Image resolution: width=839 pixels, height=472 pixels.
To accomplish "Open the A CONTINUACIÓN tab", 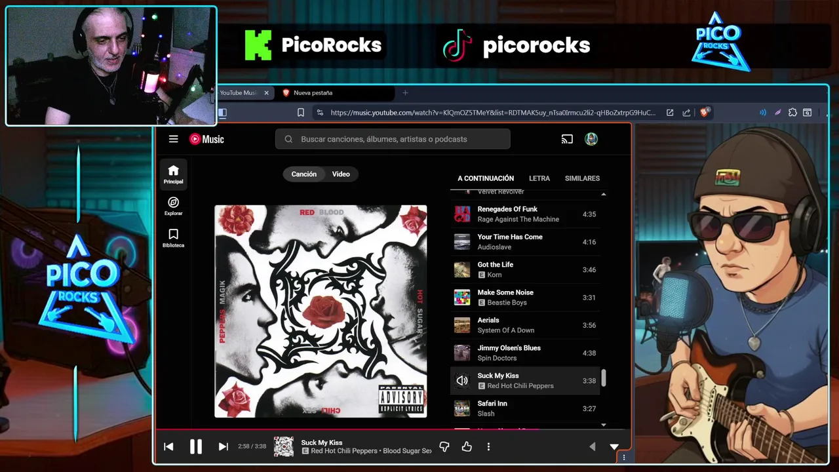I will (486, 178).
